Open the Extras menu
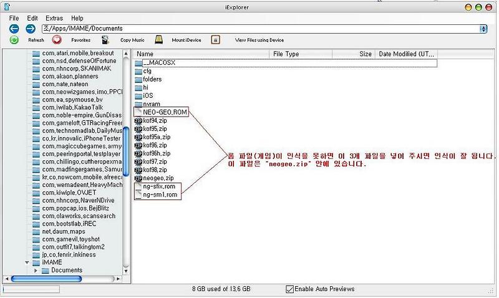Screen dimensions: 499x298 54,18
